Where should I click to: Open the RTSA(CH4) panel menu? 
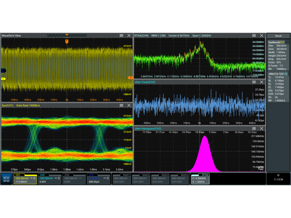click(x=254, y=35)
